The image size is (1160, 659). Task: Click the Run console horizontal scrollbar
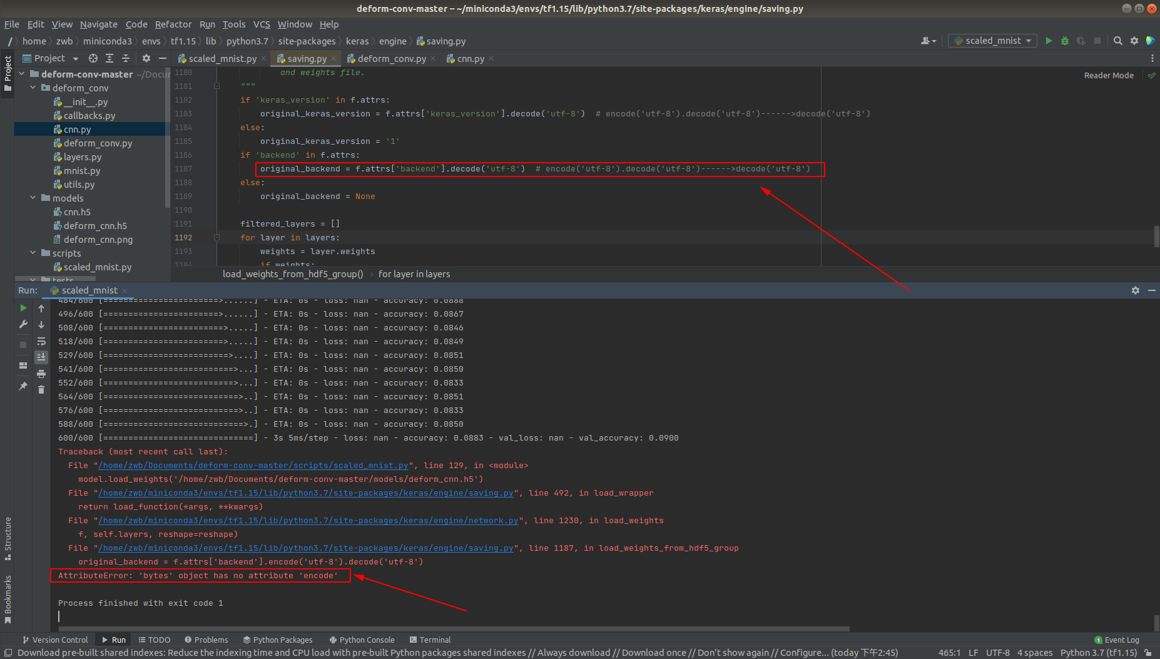click(454, 629)
